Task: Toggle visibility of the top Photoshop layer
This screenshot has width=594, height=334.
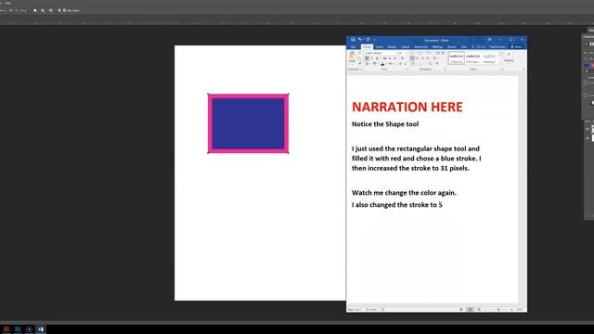Action: 588,129
